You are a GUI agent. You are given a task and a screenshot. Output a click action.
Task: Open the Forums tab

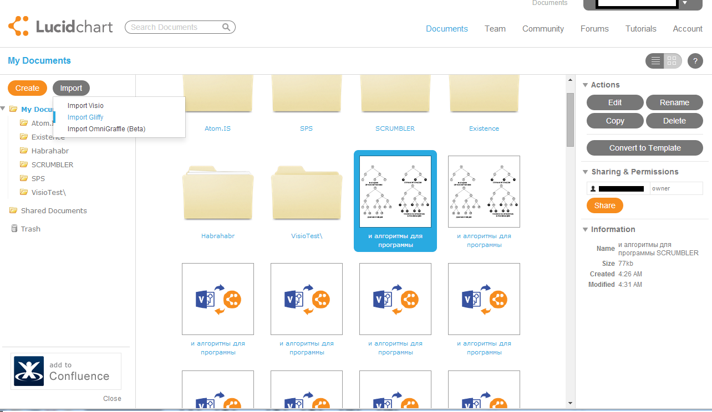click(x=594, y=29)
